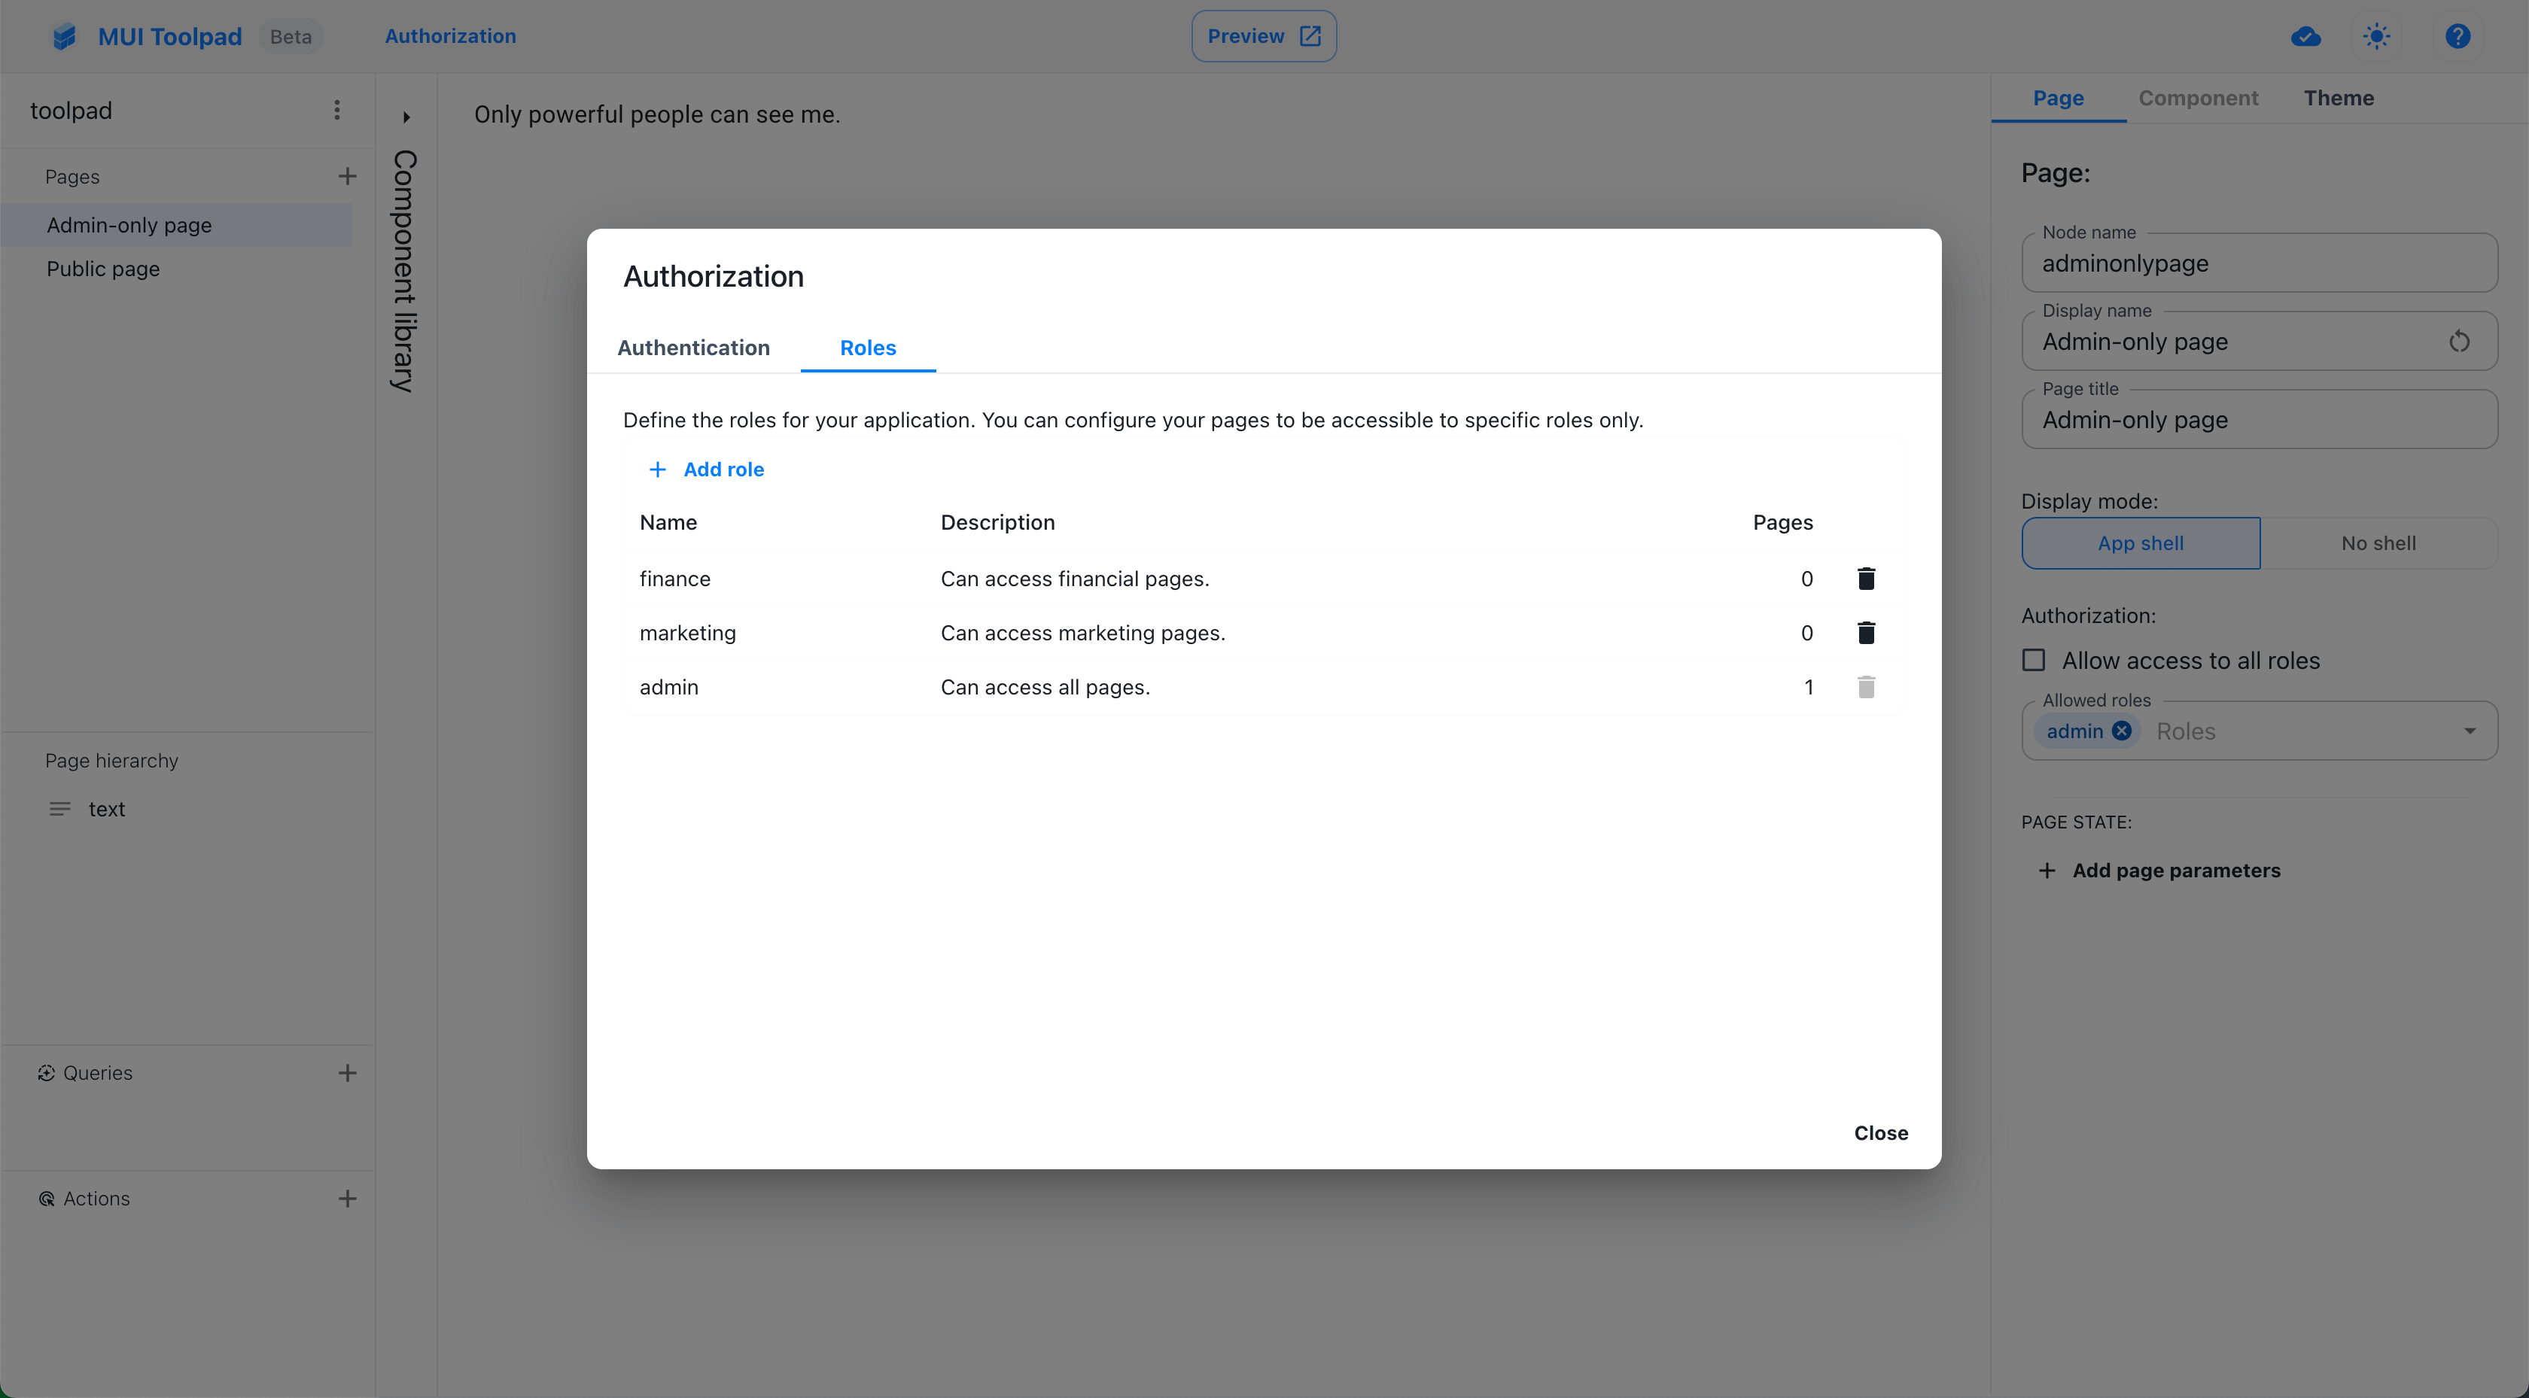This screenshot has width=2529, height=1398.
Task: Switch to No shell display mode
Action: tap(2379, 542)
